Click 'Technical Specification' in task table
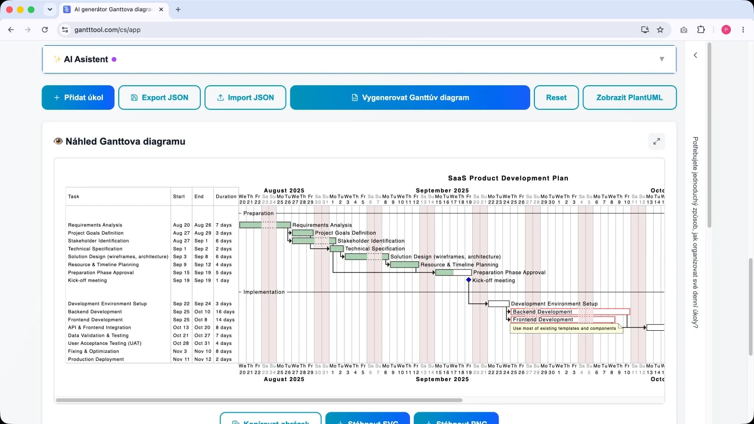Viewport: 754px width, 424px height. tap(95, 249)
